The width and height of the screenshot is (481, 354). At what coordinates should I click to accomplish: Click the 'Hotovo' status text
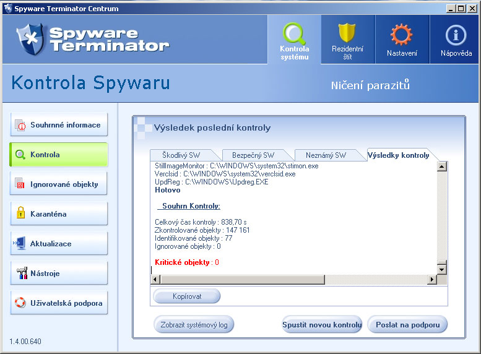point(168,190)
